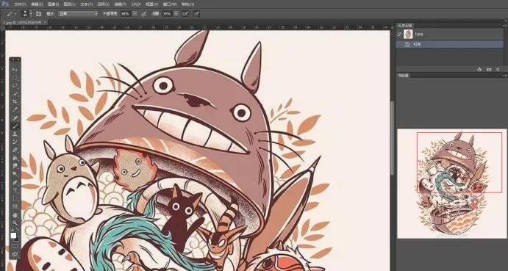Click the foreground color swatch

click(x=13, y=236)
